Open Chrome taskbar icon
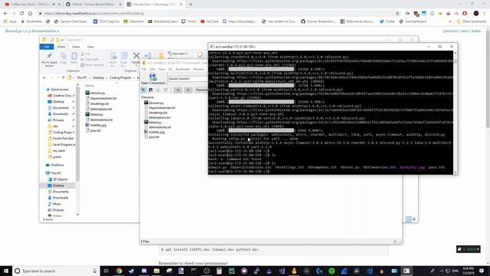This screenshot has height=276, width=490. coord(119,271)
